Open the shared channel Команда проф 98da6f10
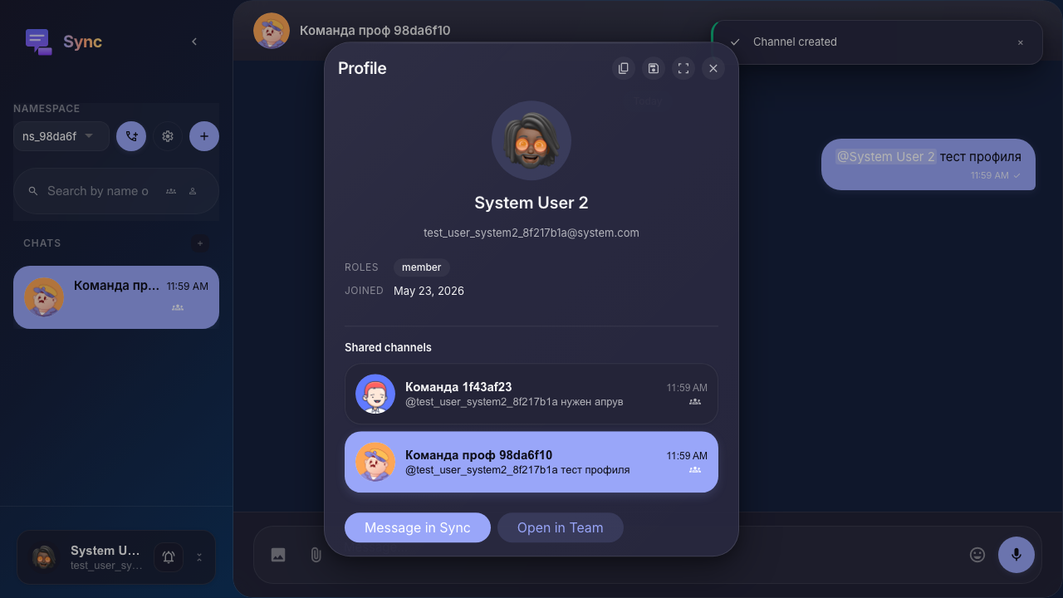Image resolution: width=1063 pixels, height=598 pixels. pyautogui.click(x=531, y=462)
